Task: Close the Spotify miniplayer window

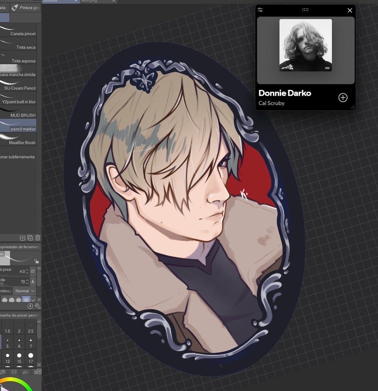Action: [350, 10]
